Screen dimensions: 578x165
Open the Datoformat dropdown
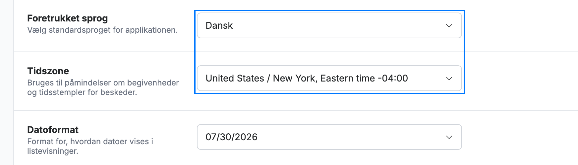coord(329,137)
